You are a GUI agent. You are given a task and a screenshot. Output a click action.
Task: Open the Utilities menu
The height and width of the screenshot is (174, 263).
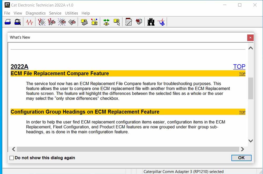(x=72, y=13)
